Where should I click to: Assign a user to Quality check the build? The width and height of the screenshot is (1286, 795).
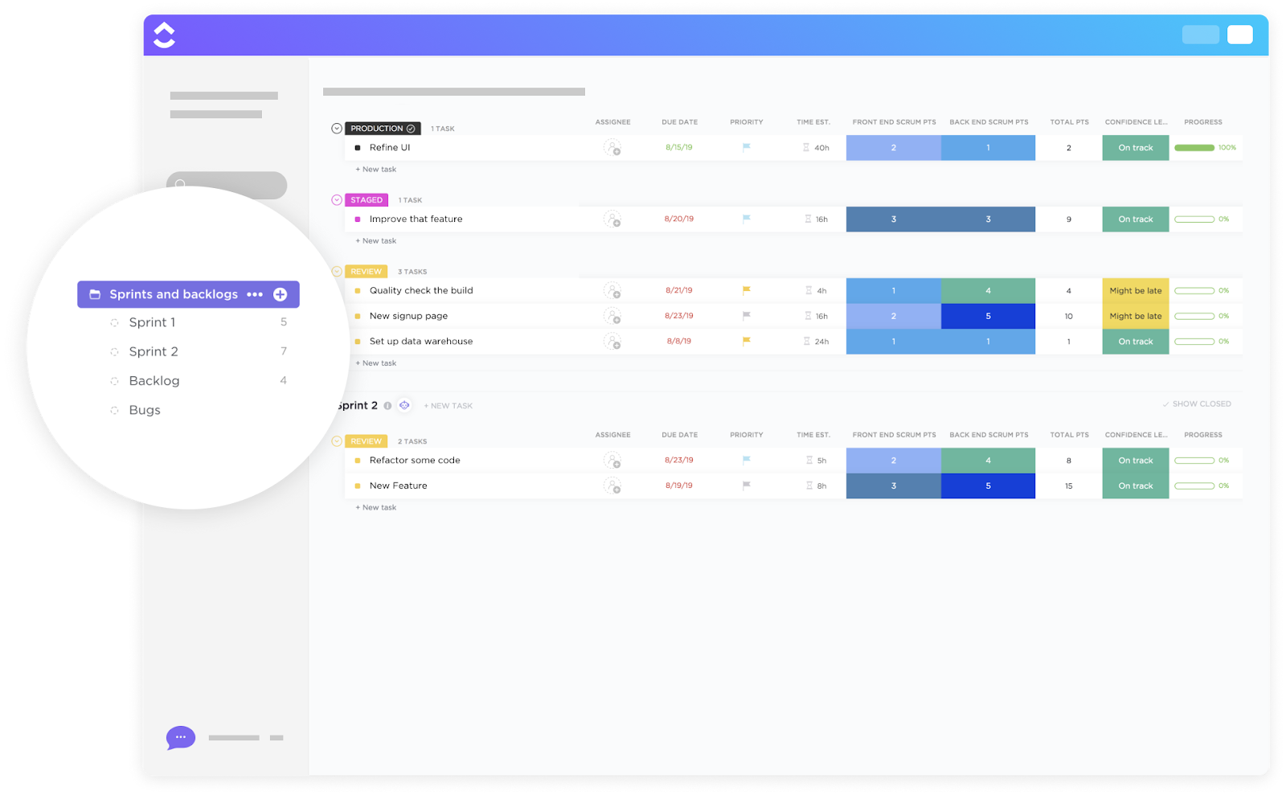[x=612, y=291]
